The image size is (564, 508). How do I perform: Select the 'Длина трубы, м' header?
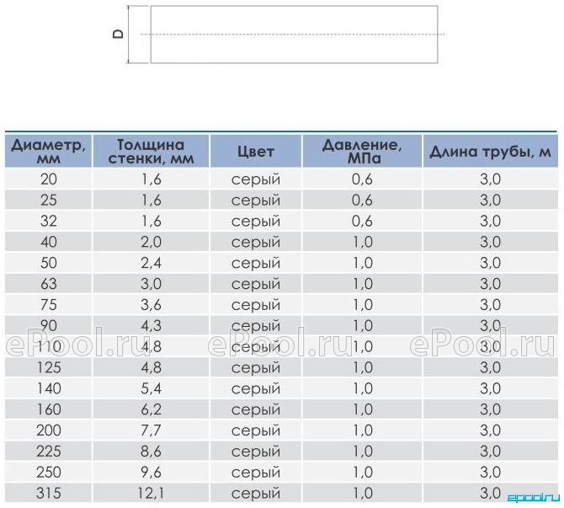pos(490,151)
